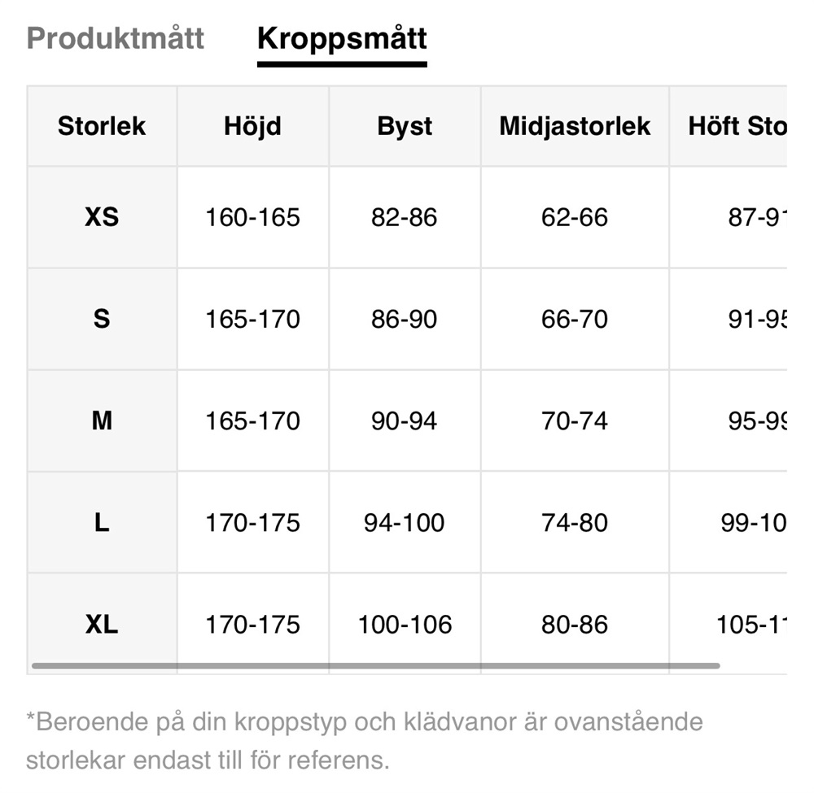This screenshot has height=793, width=814.
Task: Click the partially visible Höft column header
Action: pyautogui.click(x=737, y=126)
